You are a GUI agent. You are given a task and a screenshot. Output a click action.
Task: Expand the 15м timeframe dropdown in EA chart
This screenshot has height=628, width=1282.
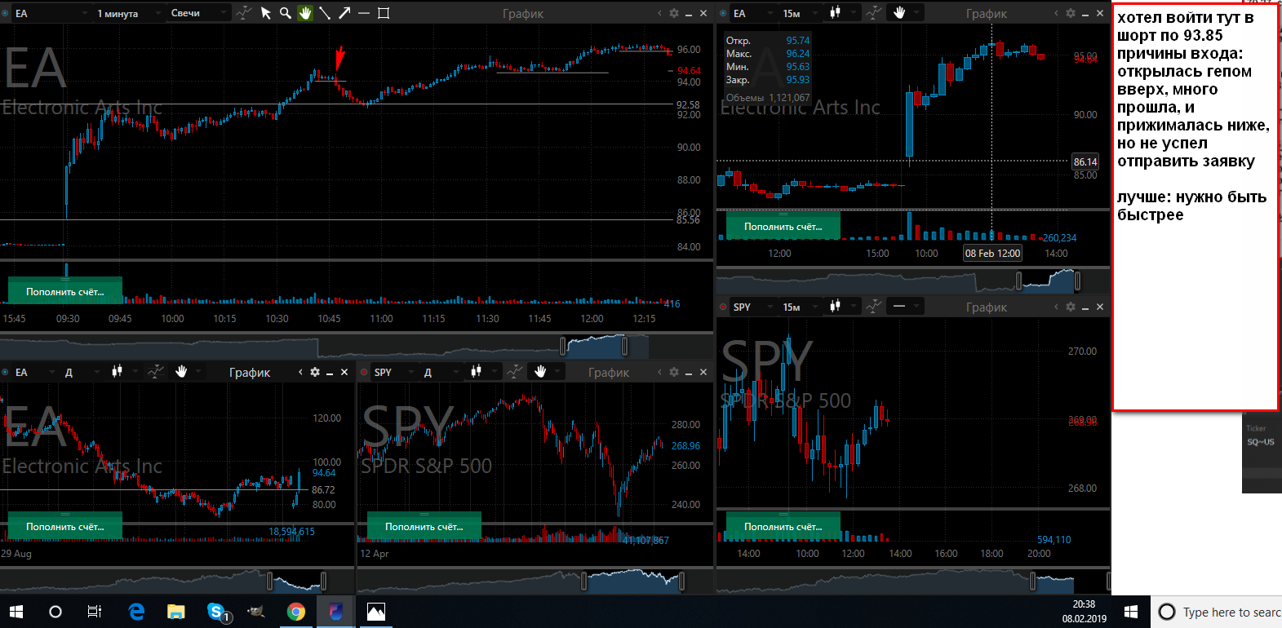(x=800, y=13)
